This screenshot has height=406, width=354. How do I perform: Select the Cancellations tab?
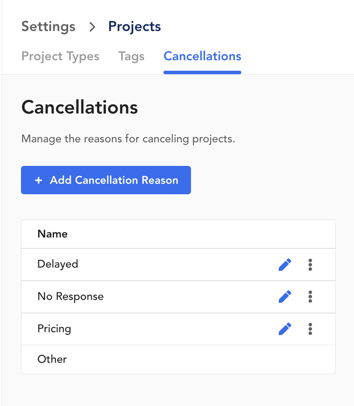pos(202,56)
